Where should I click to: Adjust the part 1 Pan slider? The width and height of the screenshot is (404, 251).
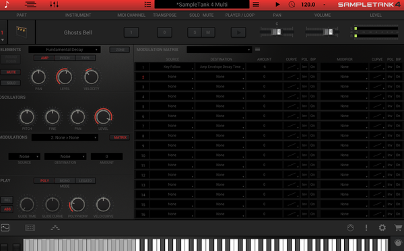277,32
